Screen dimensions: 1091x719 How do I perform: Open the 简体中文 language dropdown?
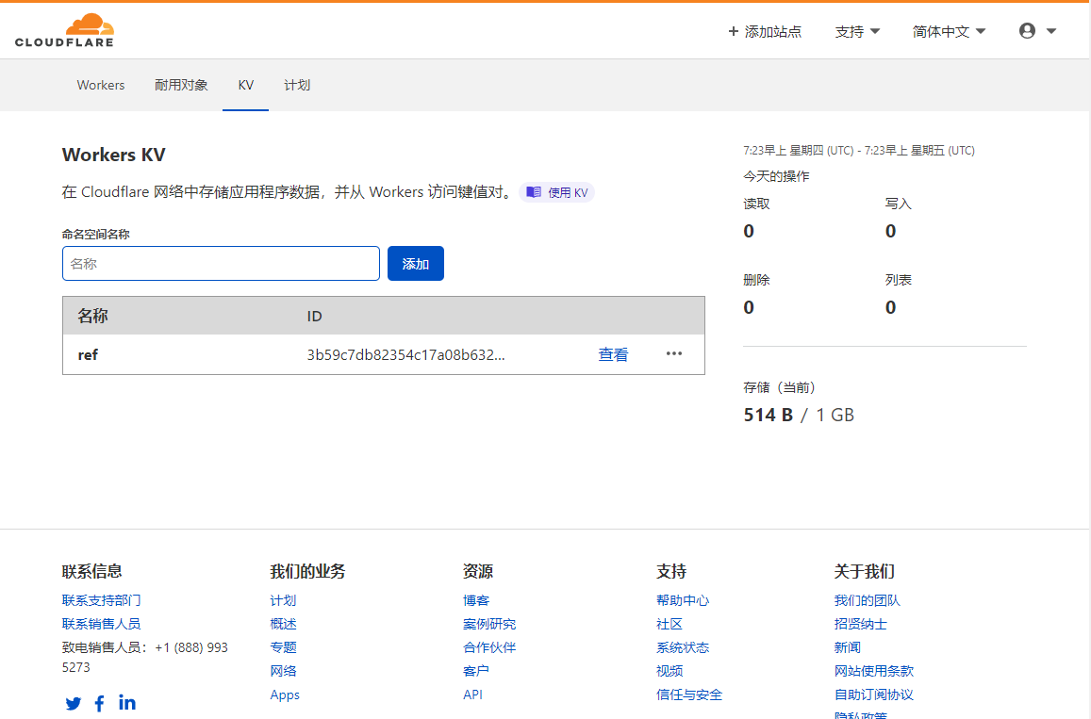coord(949,31)
